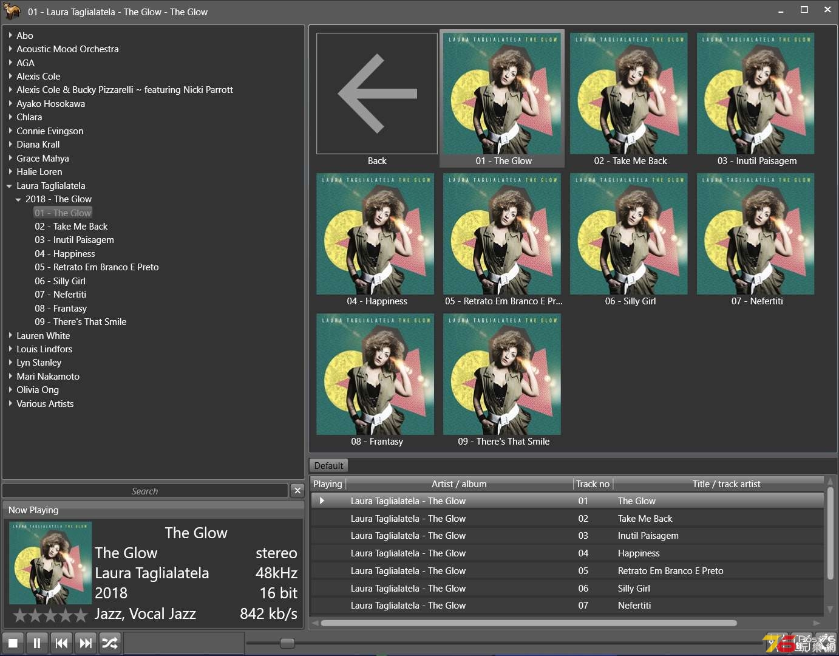Open the 04 - Happiness thumbnail
This screenshot has width=839, height=656.
click(x=375, y=234)
